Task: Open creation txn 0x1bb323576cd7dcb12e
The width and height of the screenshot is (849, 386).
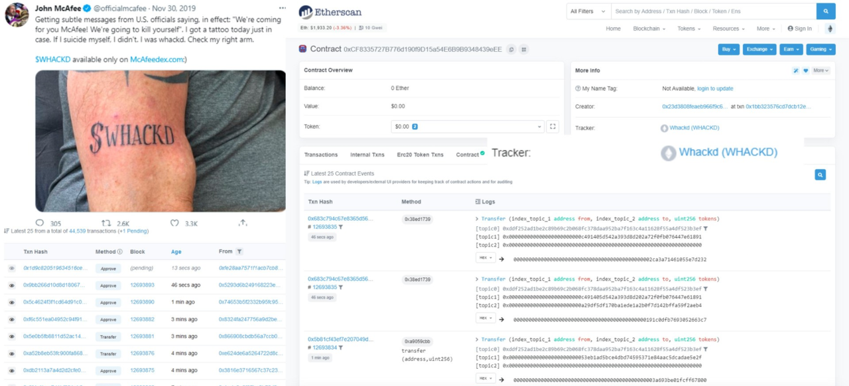Action: pos(778,106)
